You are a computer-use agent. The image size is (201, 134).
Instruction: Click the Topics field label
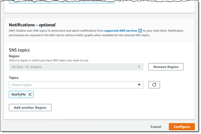tap(14, 78)
